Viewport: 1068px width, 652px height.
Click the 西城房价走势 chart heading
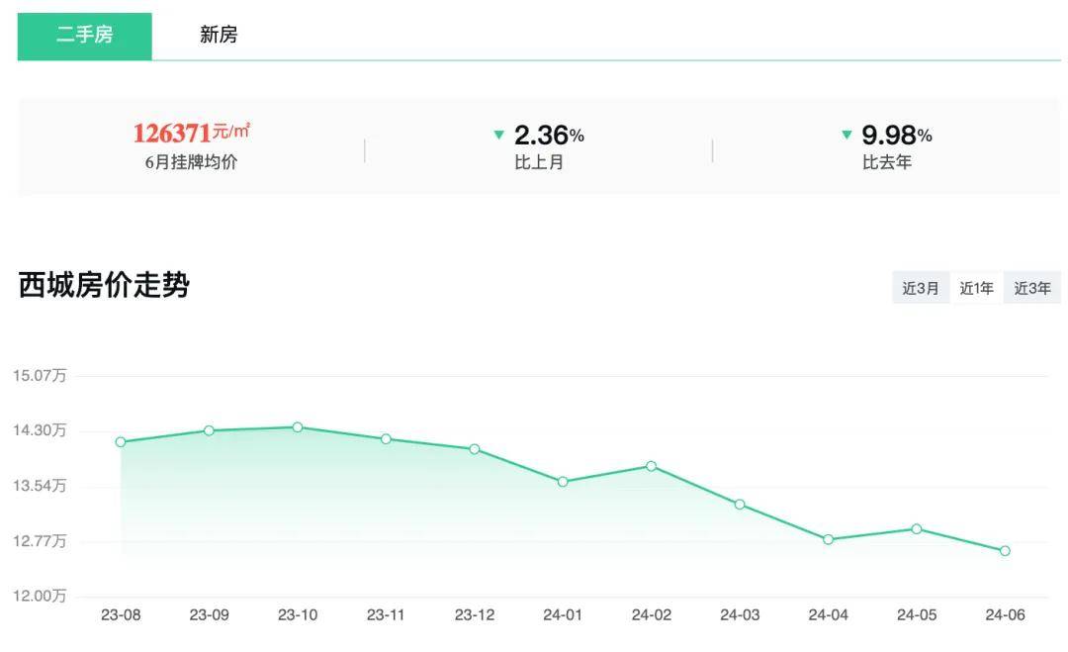[104, 285]
